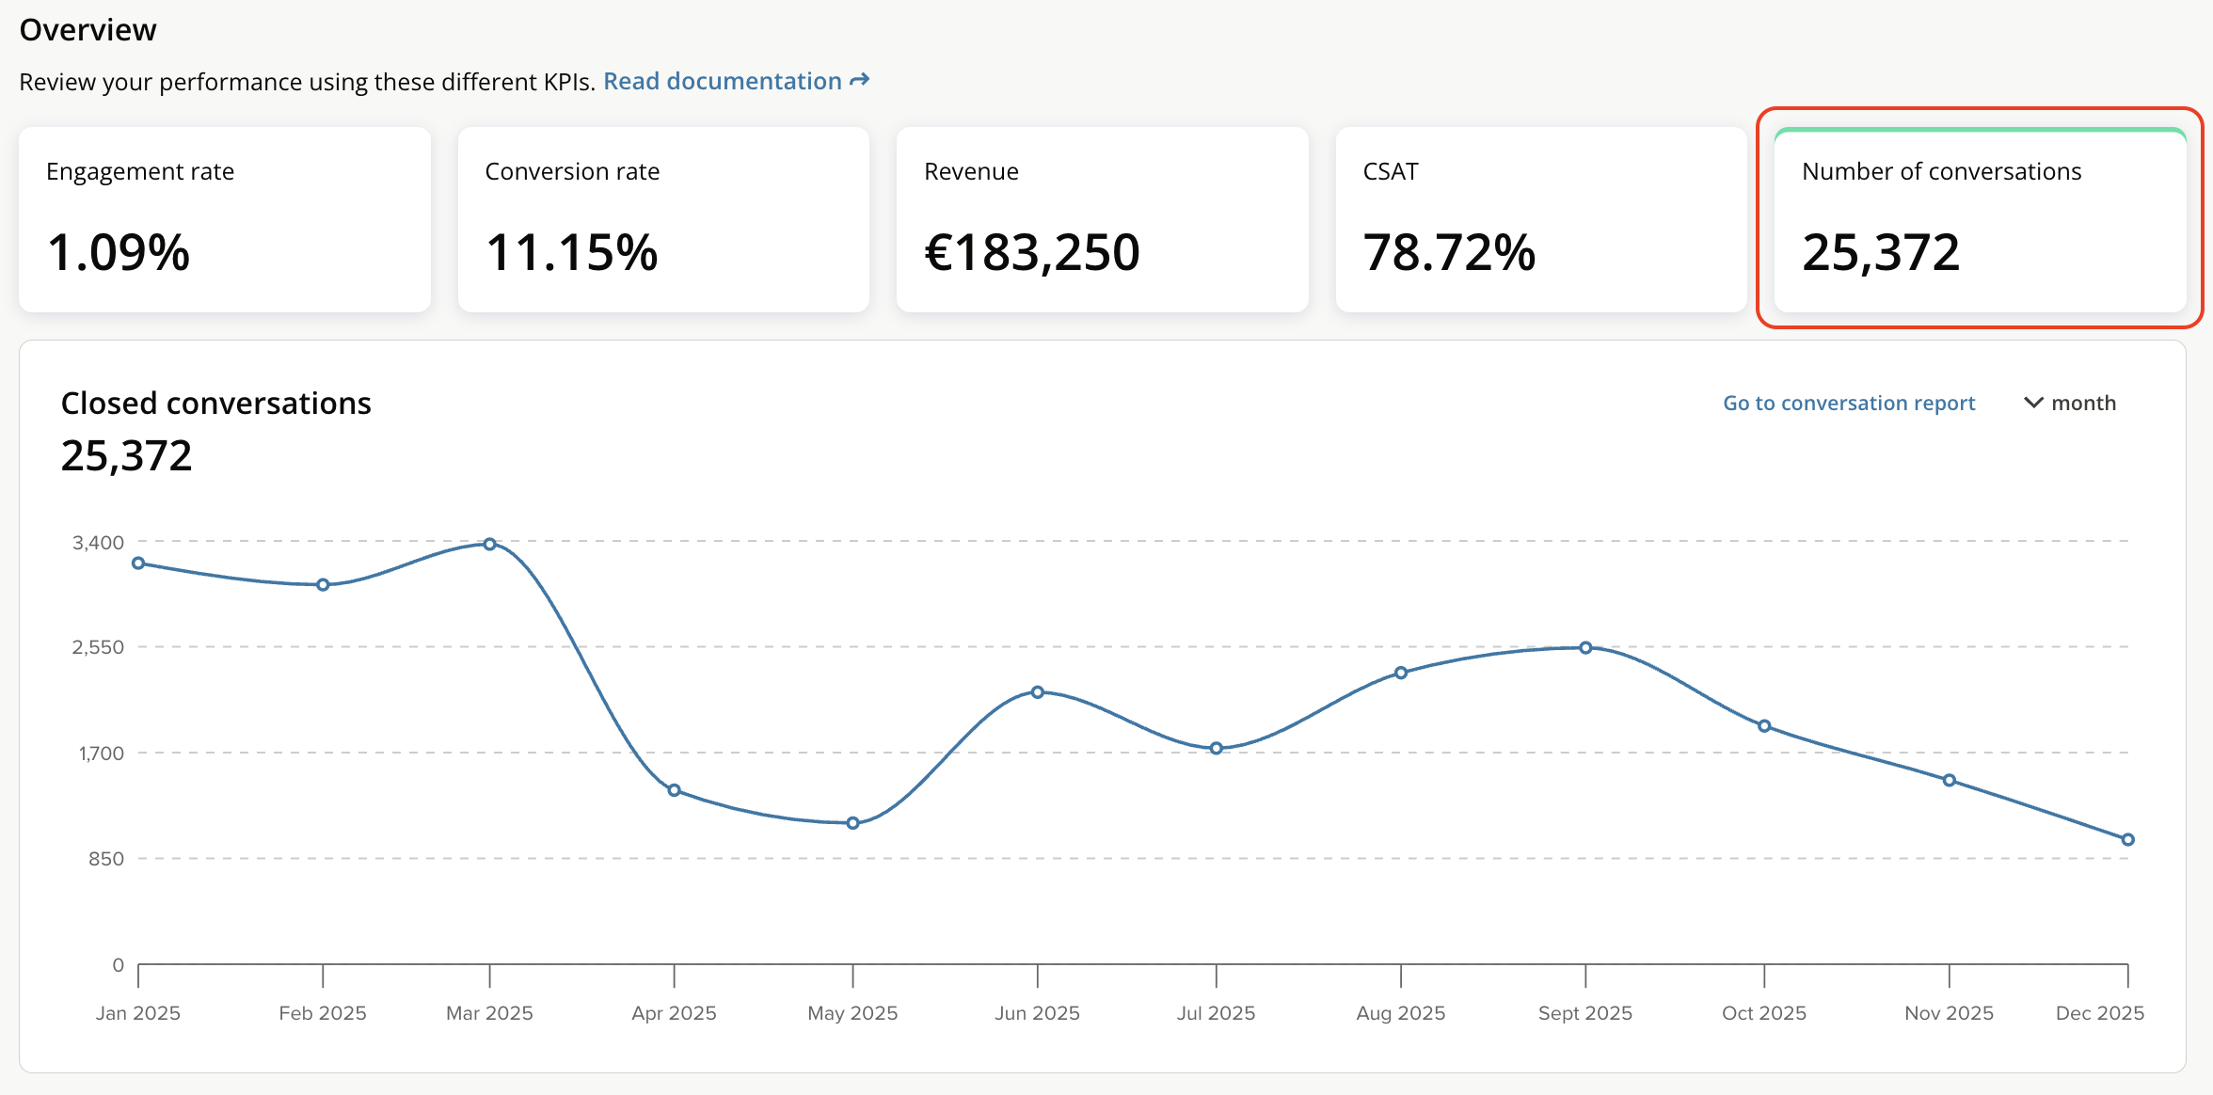Select the CSAT KPI card
Viewport: 2213px width, 1095px height.
click(1540, 219)
